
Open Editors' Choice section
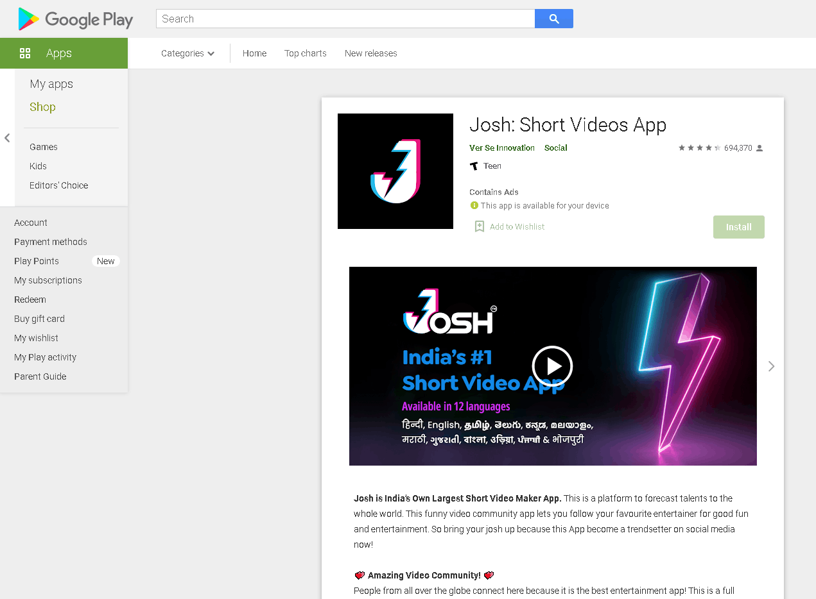point(59,185)
